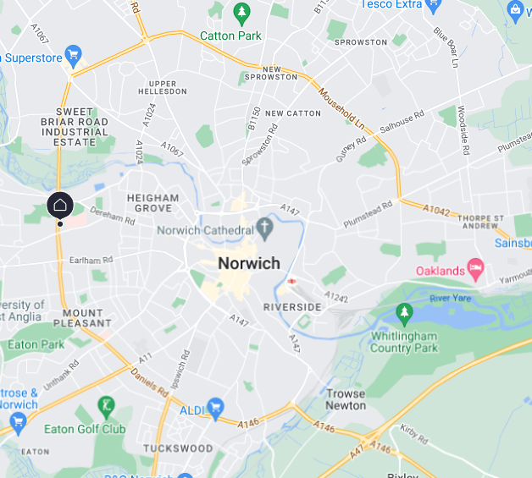Select the River Yare water label
Screen dimensions: 532x478
(450, 298)
